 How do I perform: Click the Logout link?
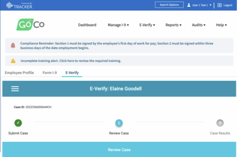pos(228,5)
